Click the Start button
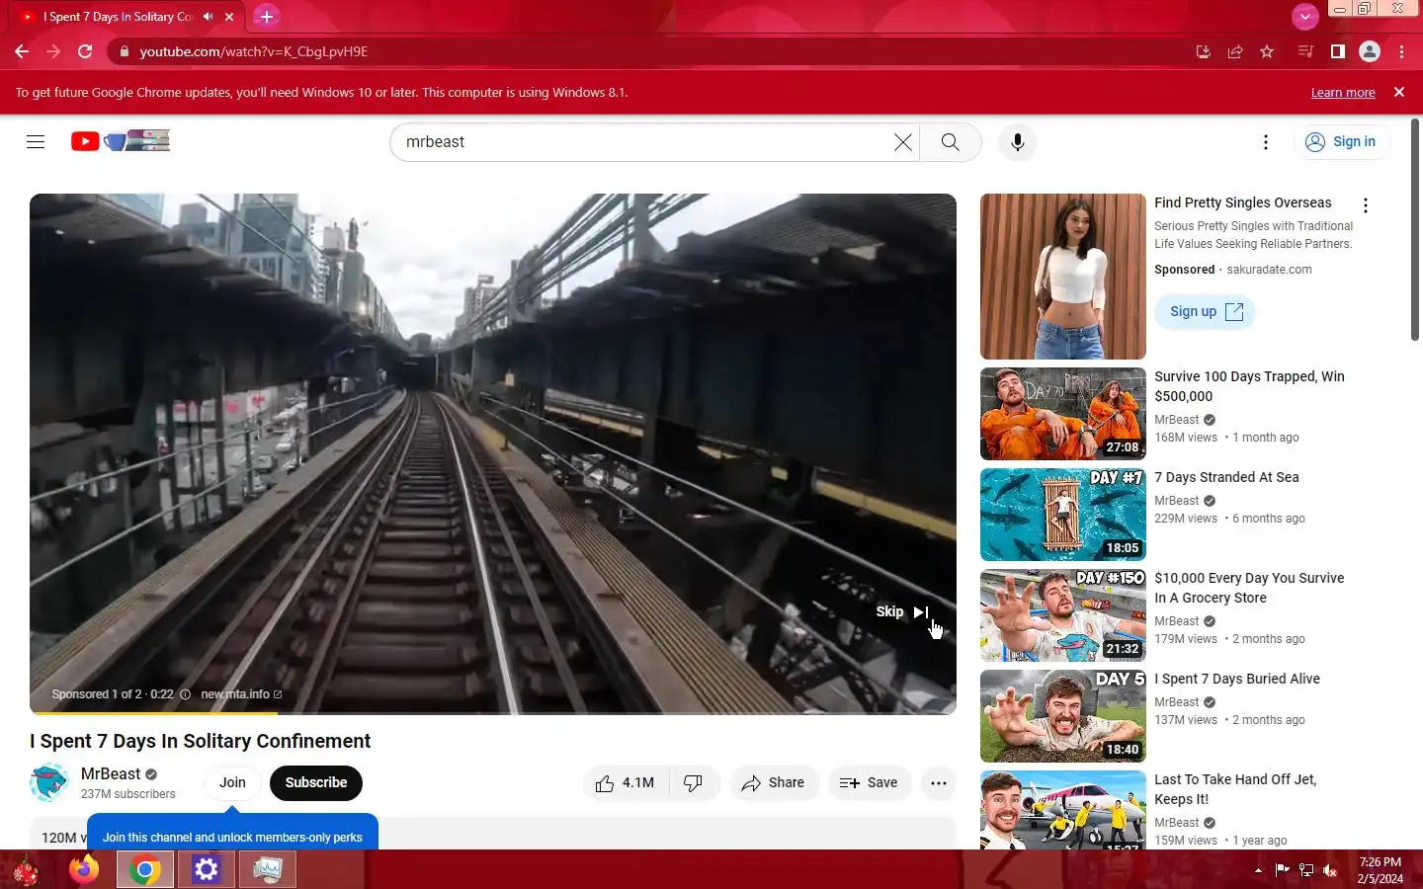The height and width of the screenshot is (889, 1423). (25, 871)
